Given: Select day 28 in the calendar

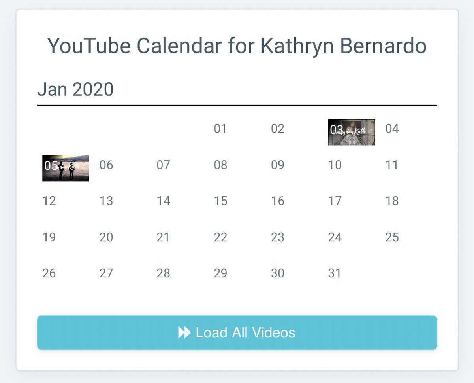Looking at the screenshot, I should point(163,273).
